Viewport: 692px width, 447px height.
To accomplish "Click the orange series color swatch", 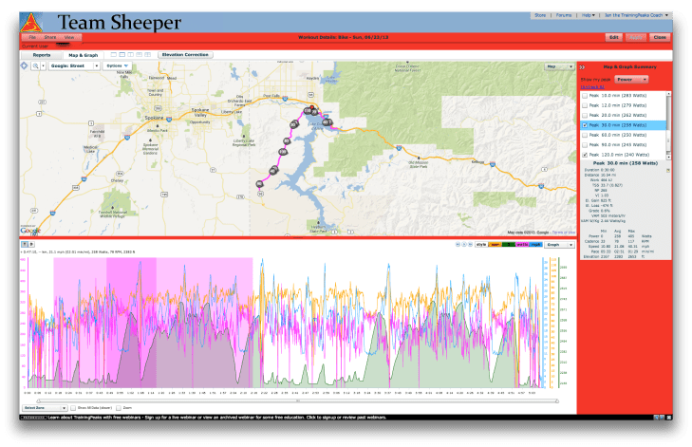I will pos(495,245).
